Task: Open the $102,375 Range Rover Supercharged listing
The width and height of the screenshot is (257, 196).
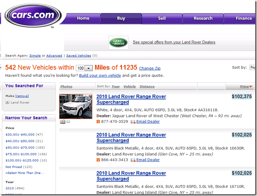Action: (131, 99)
